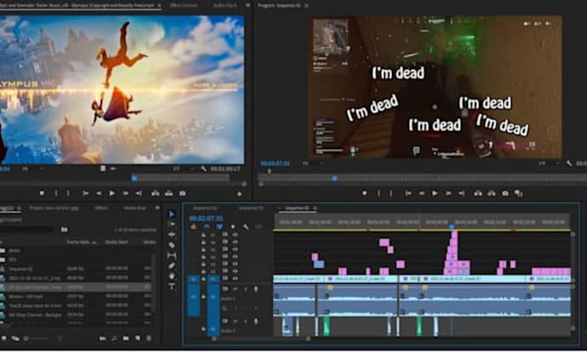Click Automate to Sequence icon in Project panel
Screen dimensions: 587x353
(x=102, y=338)
